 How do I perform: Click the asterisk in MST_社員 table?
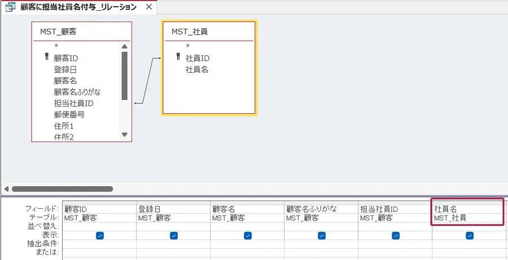[188, 46]
